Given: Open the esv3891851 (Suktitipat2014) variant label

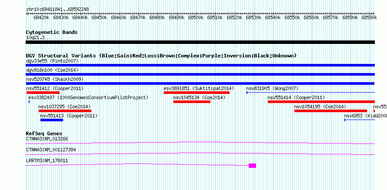Looking at the screenshot, I should pyautogui.click(x=199, y=88).
